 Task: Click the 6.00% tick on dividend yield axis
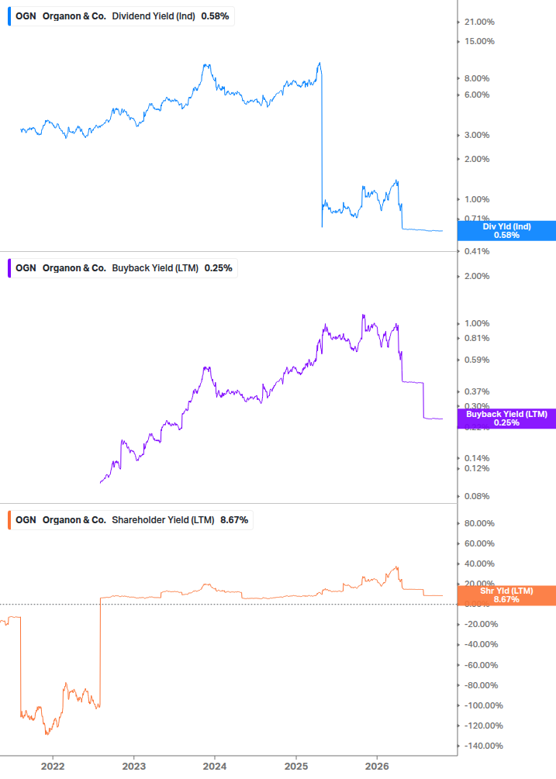[477, 95]
